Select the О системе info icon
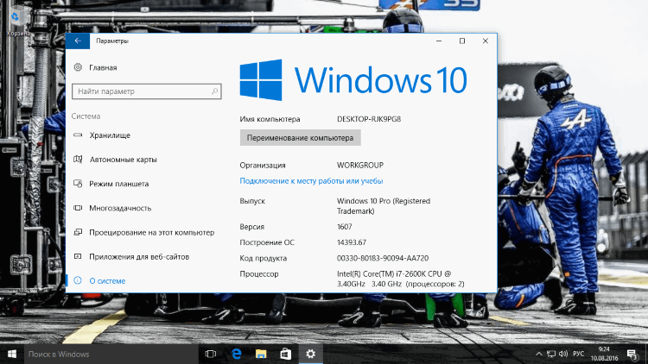 point(78,280)
